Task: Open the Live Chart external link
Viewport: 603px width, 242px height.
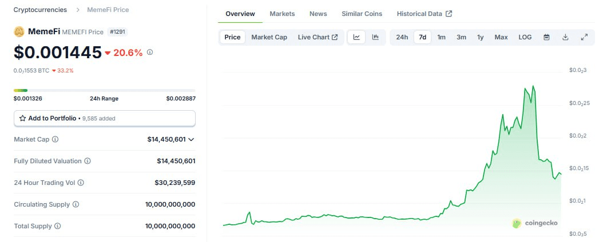Action: click(318, 38)
